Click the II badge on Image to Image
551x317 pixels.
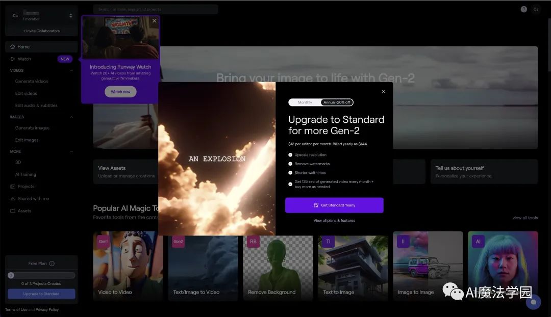point(403,242)
